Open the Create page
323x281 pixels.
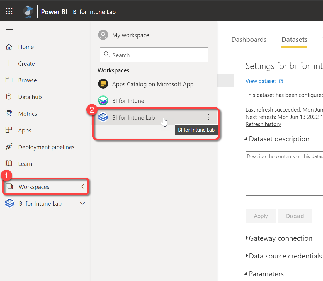(x=26, y=63)
